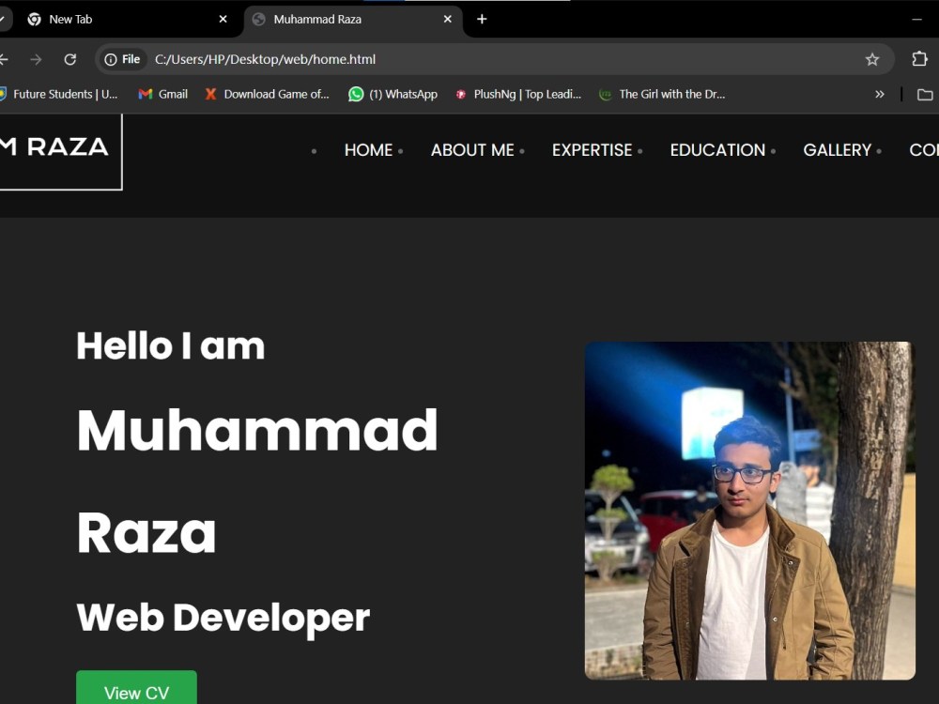The image size is (939, 704).
Task: Open the EDUCATION nav link
Action: 717,149
